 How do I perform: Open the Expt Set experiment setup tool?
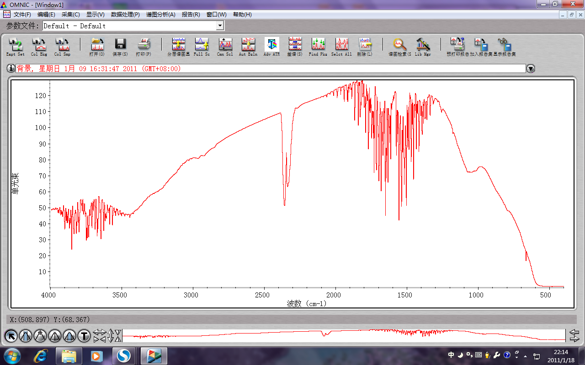pyautogui.click(x=16, y=47)
